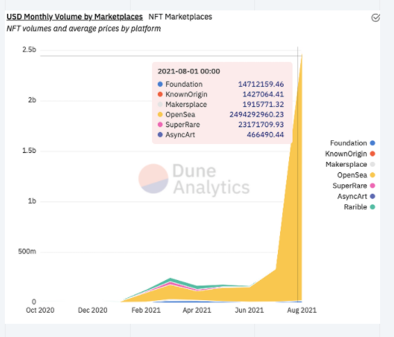Image resolution: width=394 pixels, height=337 pixels.
Task: Click the Jun 2021 x-axis label
Action: coord(249,310)
